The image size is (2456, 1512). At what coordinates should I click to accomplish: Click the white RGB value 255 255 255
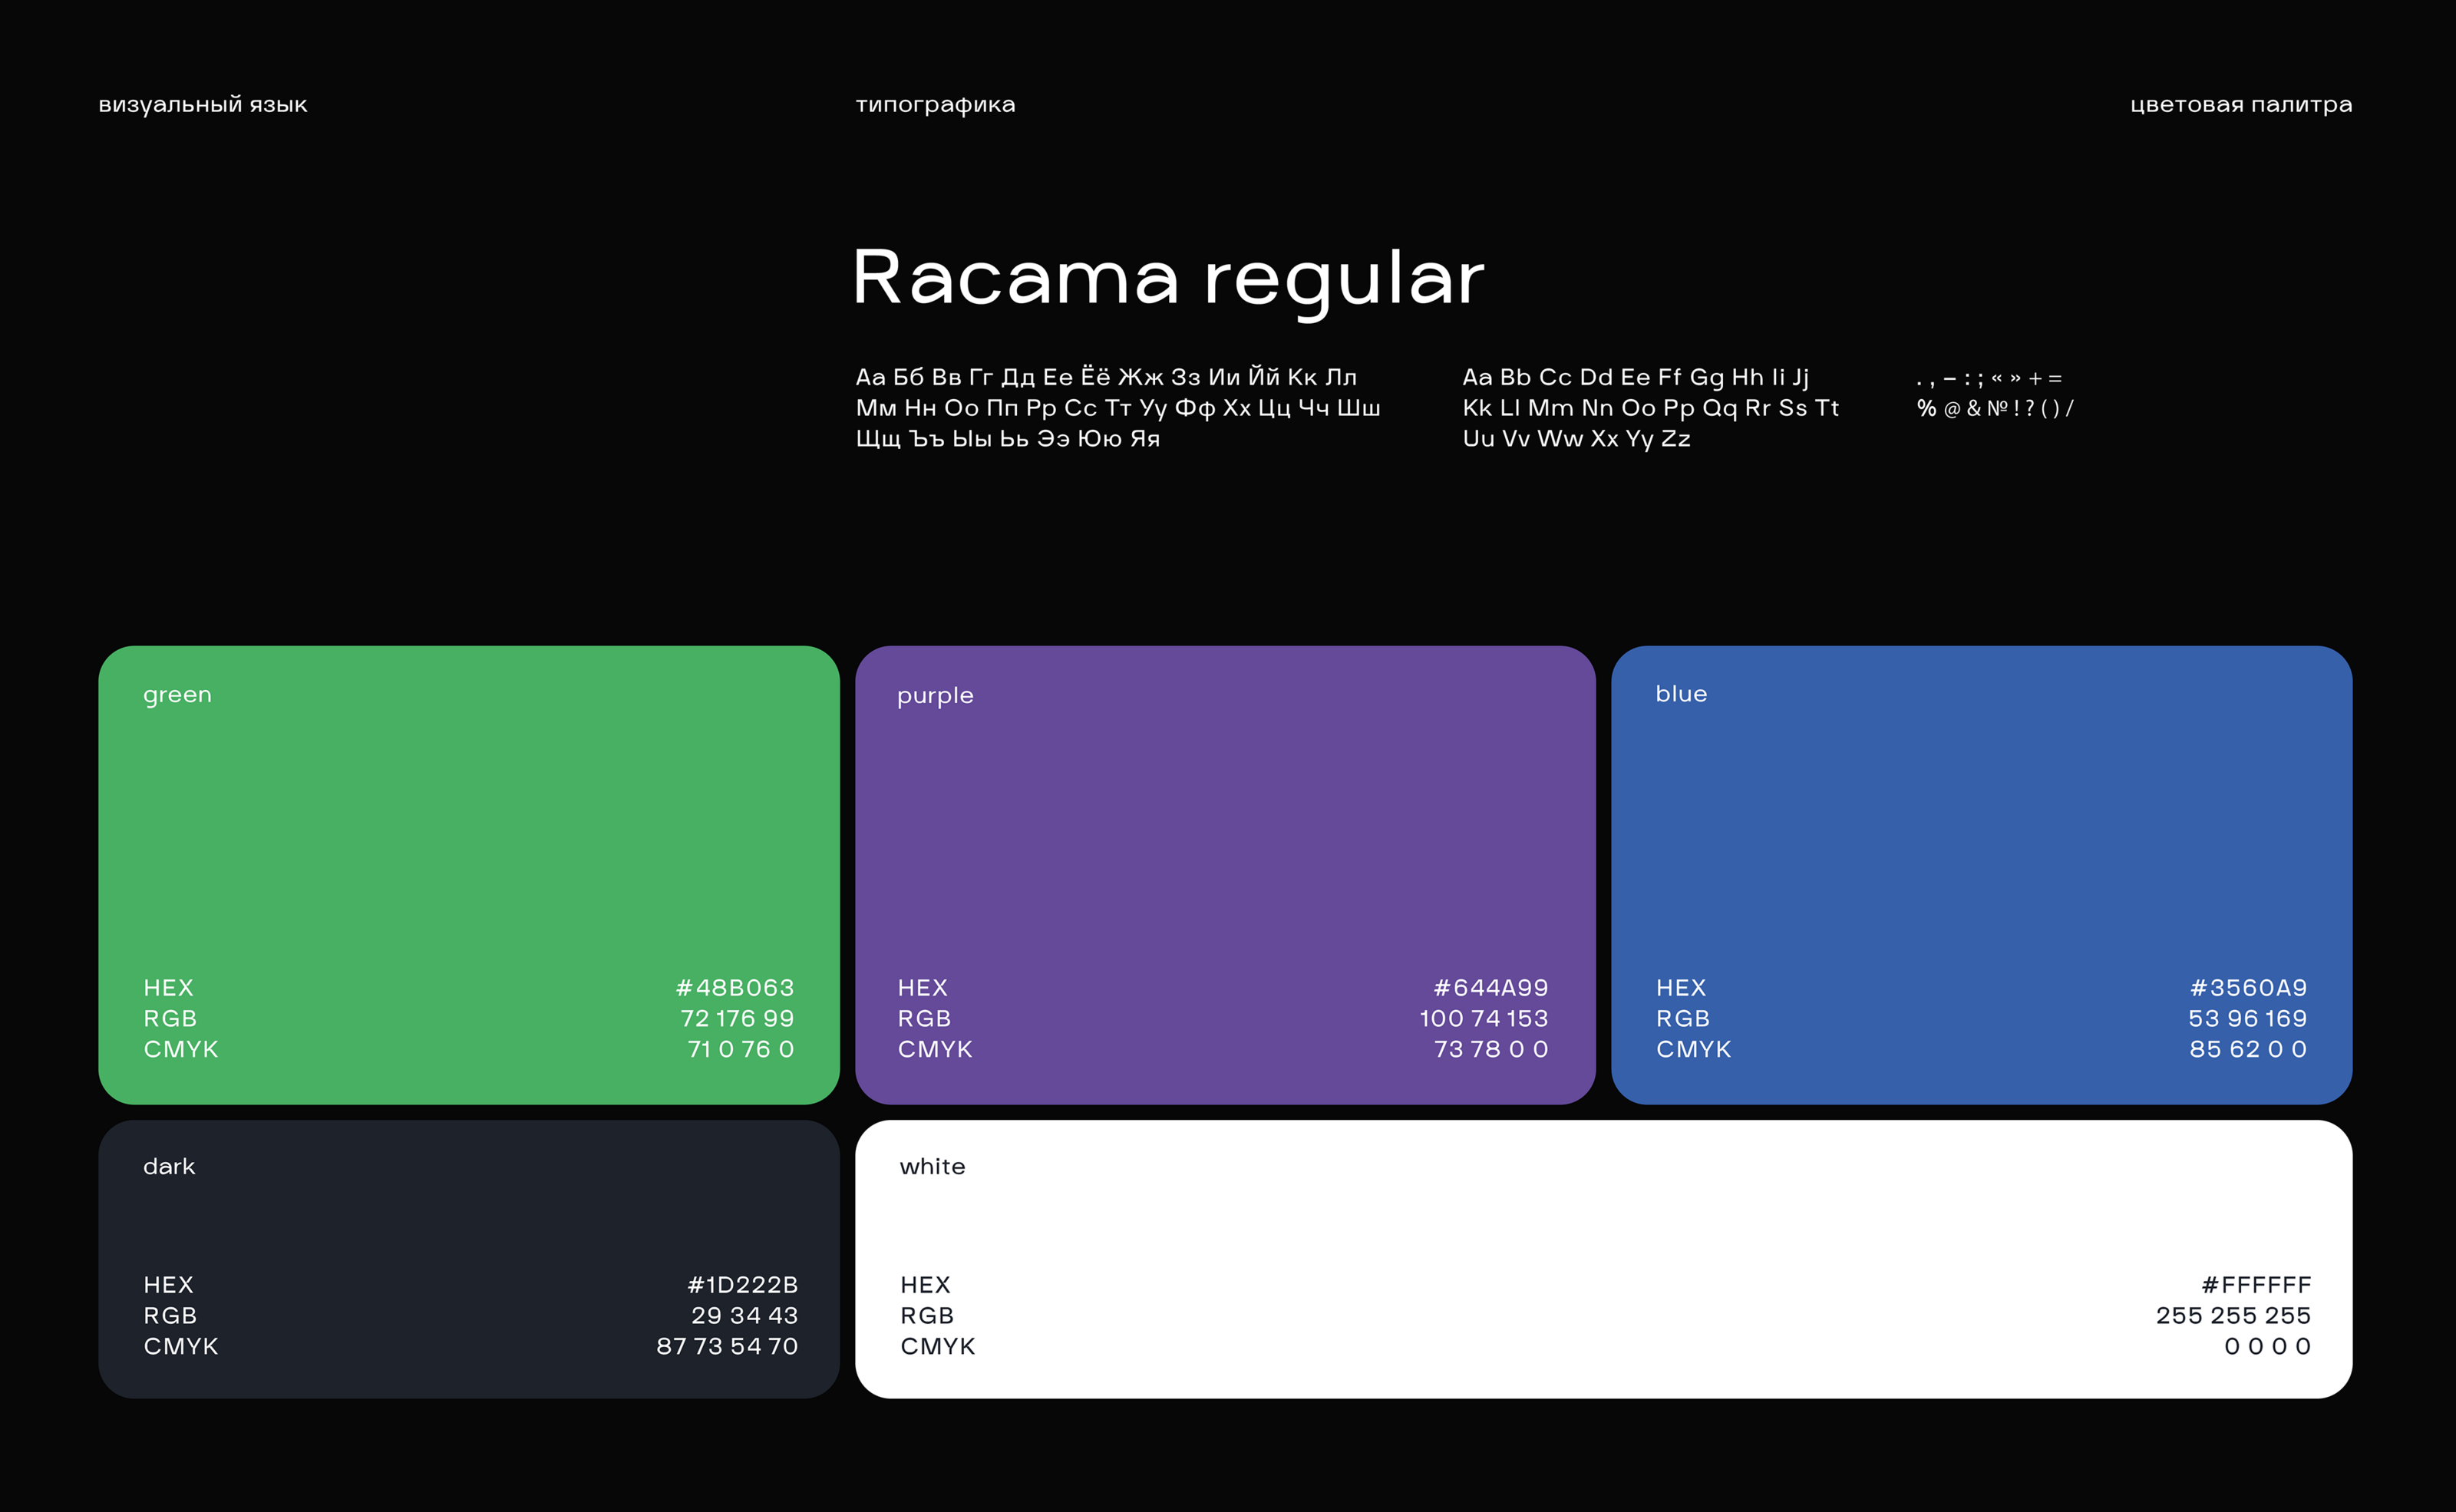pyautogui.click(x=2233, y=1316)
